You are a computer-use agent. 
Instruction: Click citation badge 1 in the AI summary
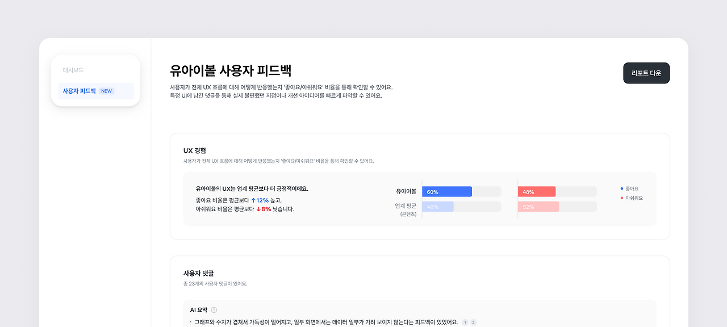[466, 321]
